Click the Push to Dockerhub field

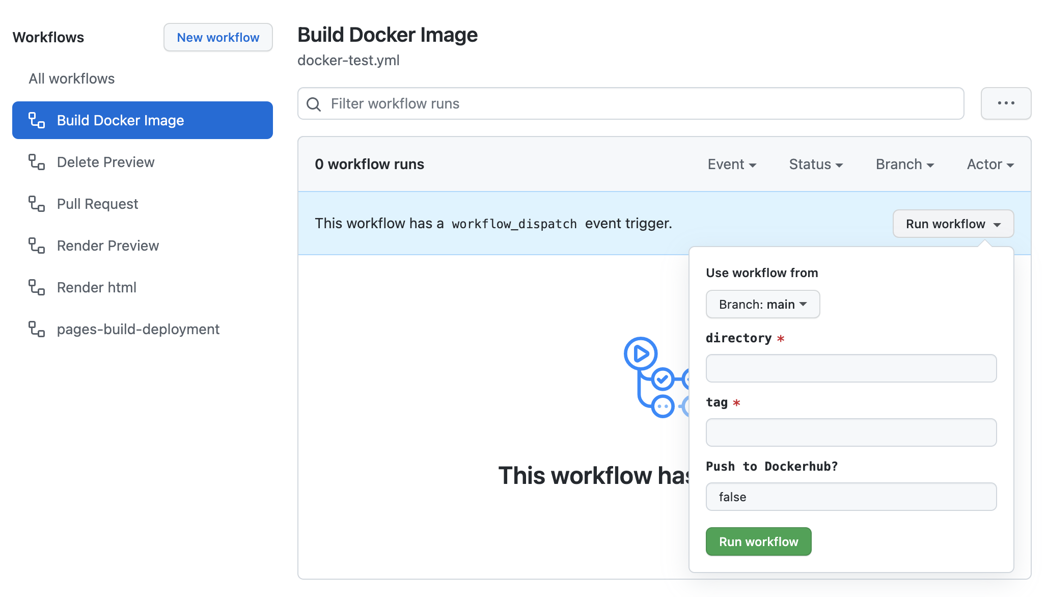[850, 497]
